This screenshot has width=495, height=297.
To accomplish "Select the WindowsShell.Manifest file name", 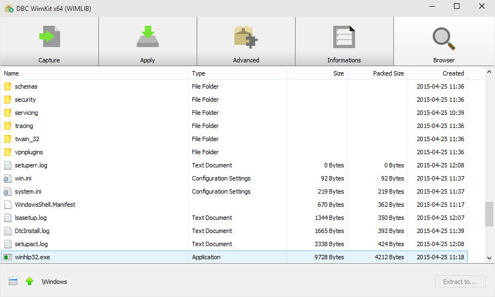I will (45, 205).
